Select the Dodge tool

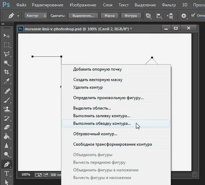point(7,154)
